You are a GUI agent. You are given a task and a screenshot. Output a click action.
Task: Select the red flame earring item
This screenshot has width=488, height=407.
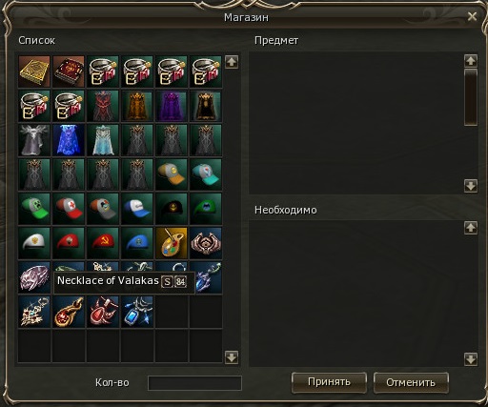[69, 312]
